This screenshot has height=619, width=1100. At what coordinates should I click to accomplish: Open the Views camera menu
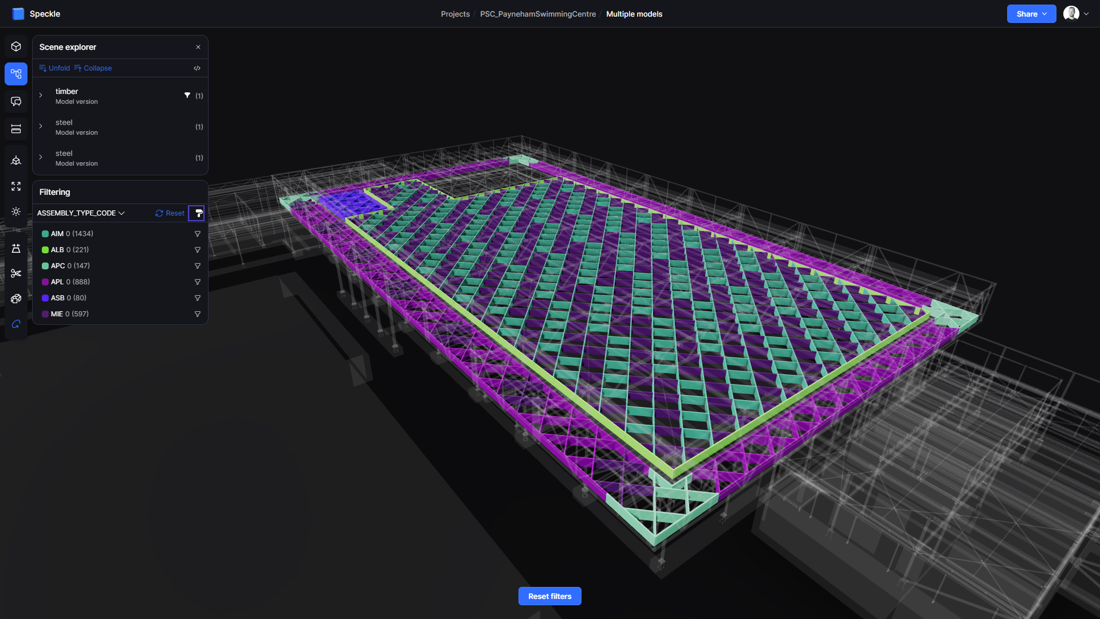coord(16,161)
